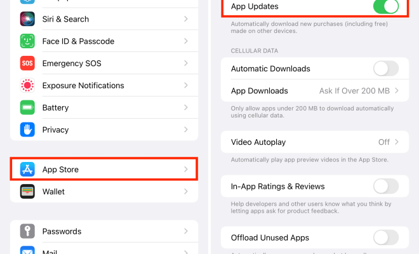Viewport: 419px width, 254px height.
Task: Expand Privacy row chevron
Action: (186, 130)
